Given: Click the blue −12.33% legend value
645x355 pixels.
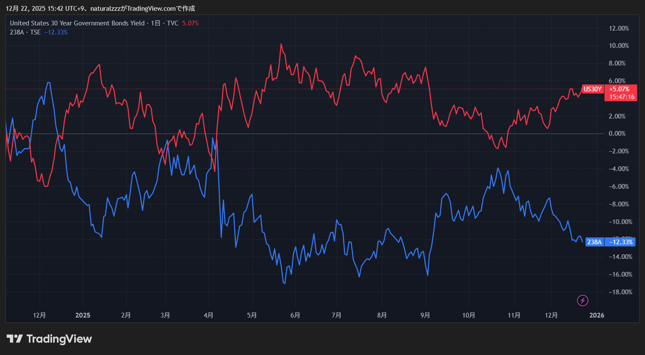Looking at the screenshot, I should 56,32.
